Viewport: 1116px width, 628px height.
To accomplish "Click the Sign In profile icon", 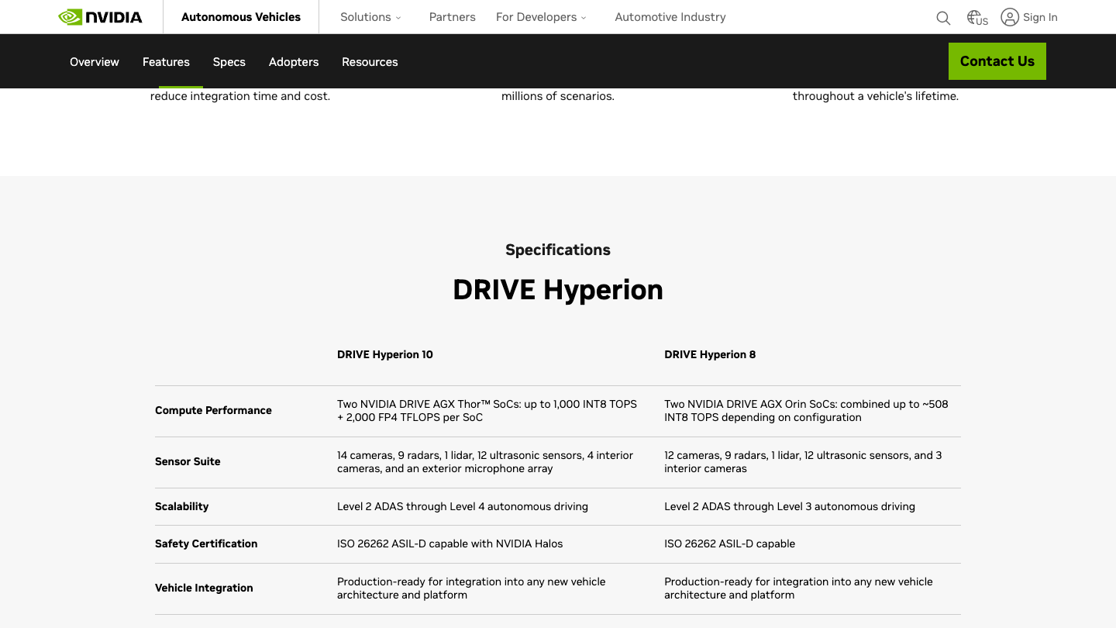I will click(x=1010, y=17).
